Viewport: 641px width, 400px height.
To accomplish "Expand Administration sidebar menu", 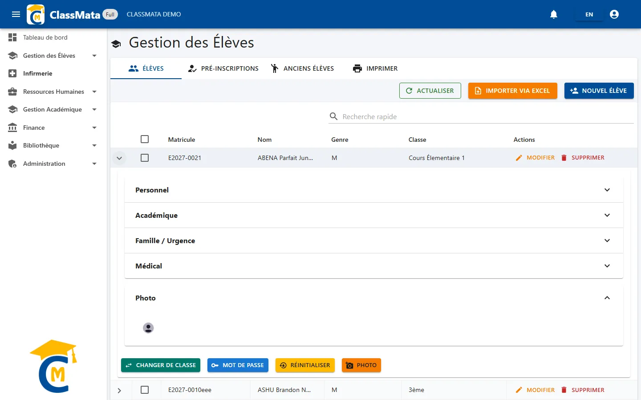I will [x=53, y=164].
